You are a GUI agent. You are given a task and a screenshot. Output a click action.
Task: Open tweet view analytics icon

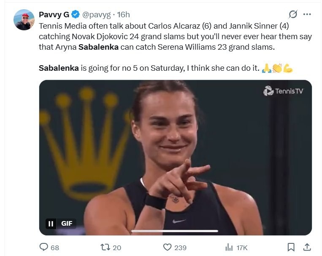coord(230,247)
